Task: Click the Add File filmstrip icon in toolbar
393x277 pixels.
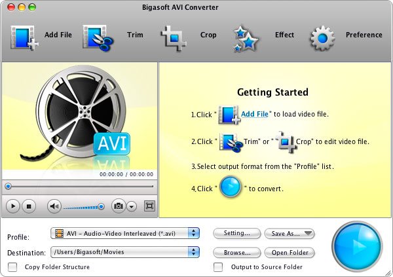Action: click(x=24, y=38)
